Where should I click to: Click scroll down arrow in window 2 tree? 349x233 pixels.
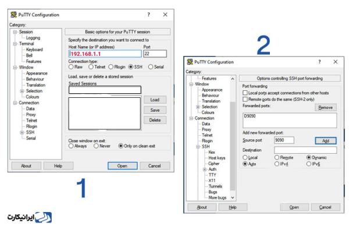tap(233, 197)
